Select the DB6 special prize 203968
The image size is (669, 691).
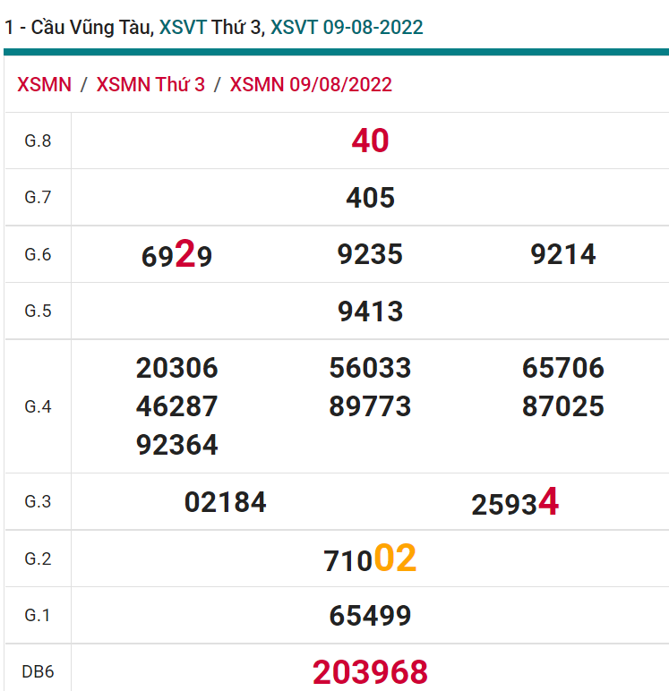(370, 671)
